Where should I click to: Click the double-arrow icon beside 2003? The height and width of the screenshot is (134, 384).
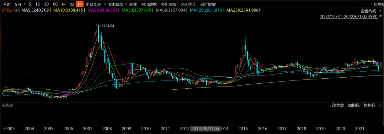click(x=4, y=128)
